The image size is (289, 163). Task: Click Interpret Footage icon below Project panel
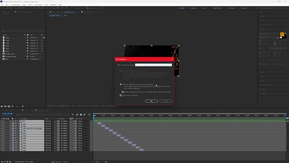tap(2, 106)
